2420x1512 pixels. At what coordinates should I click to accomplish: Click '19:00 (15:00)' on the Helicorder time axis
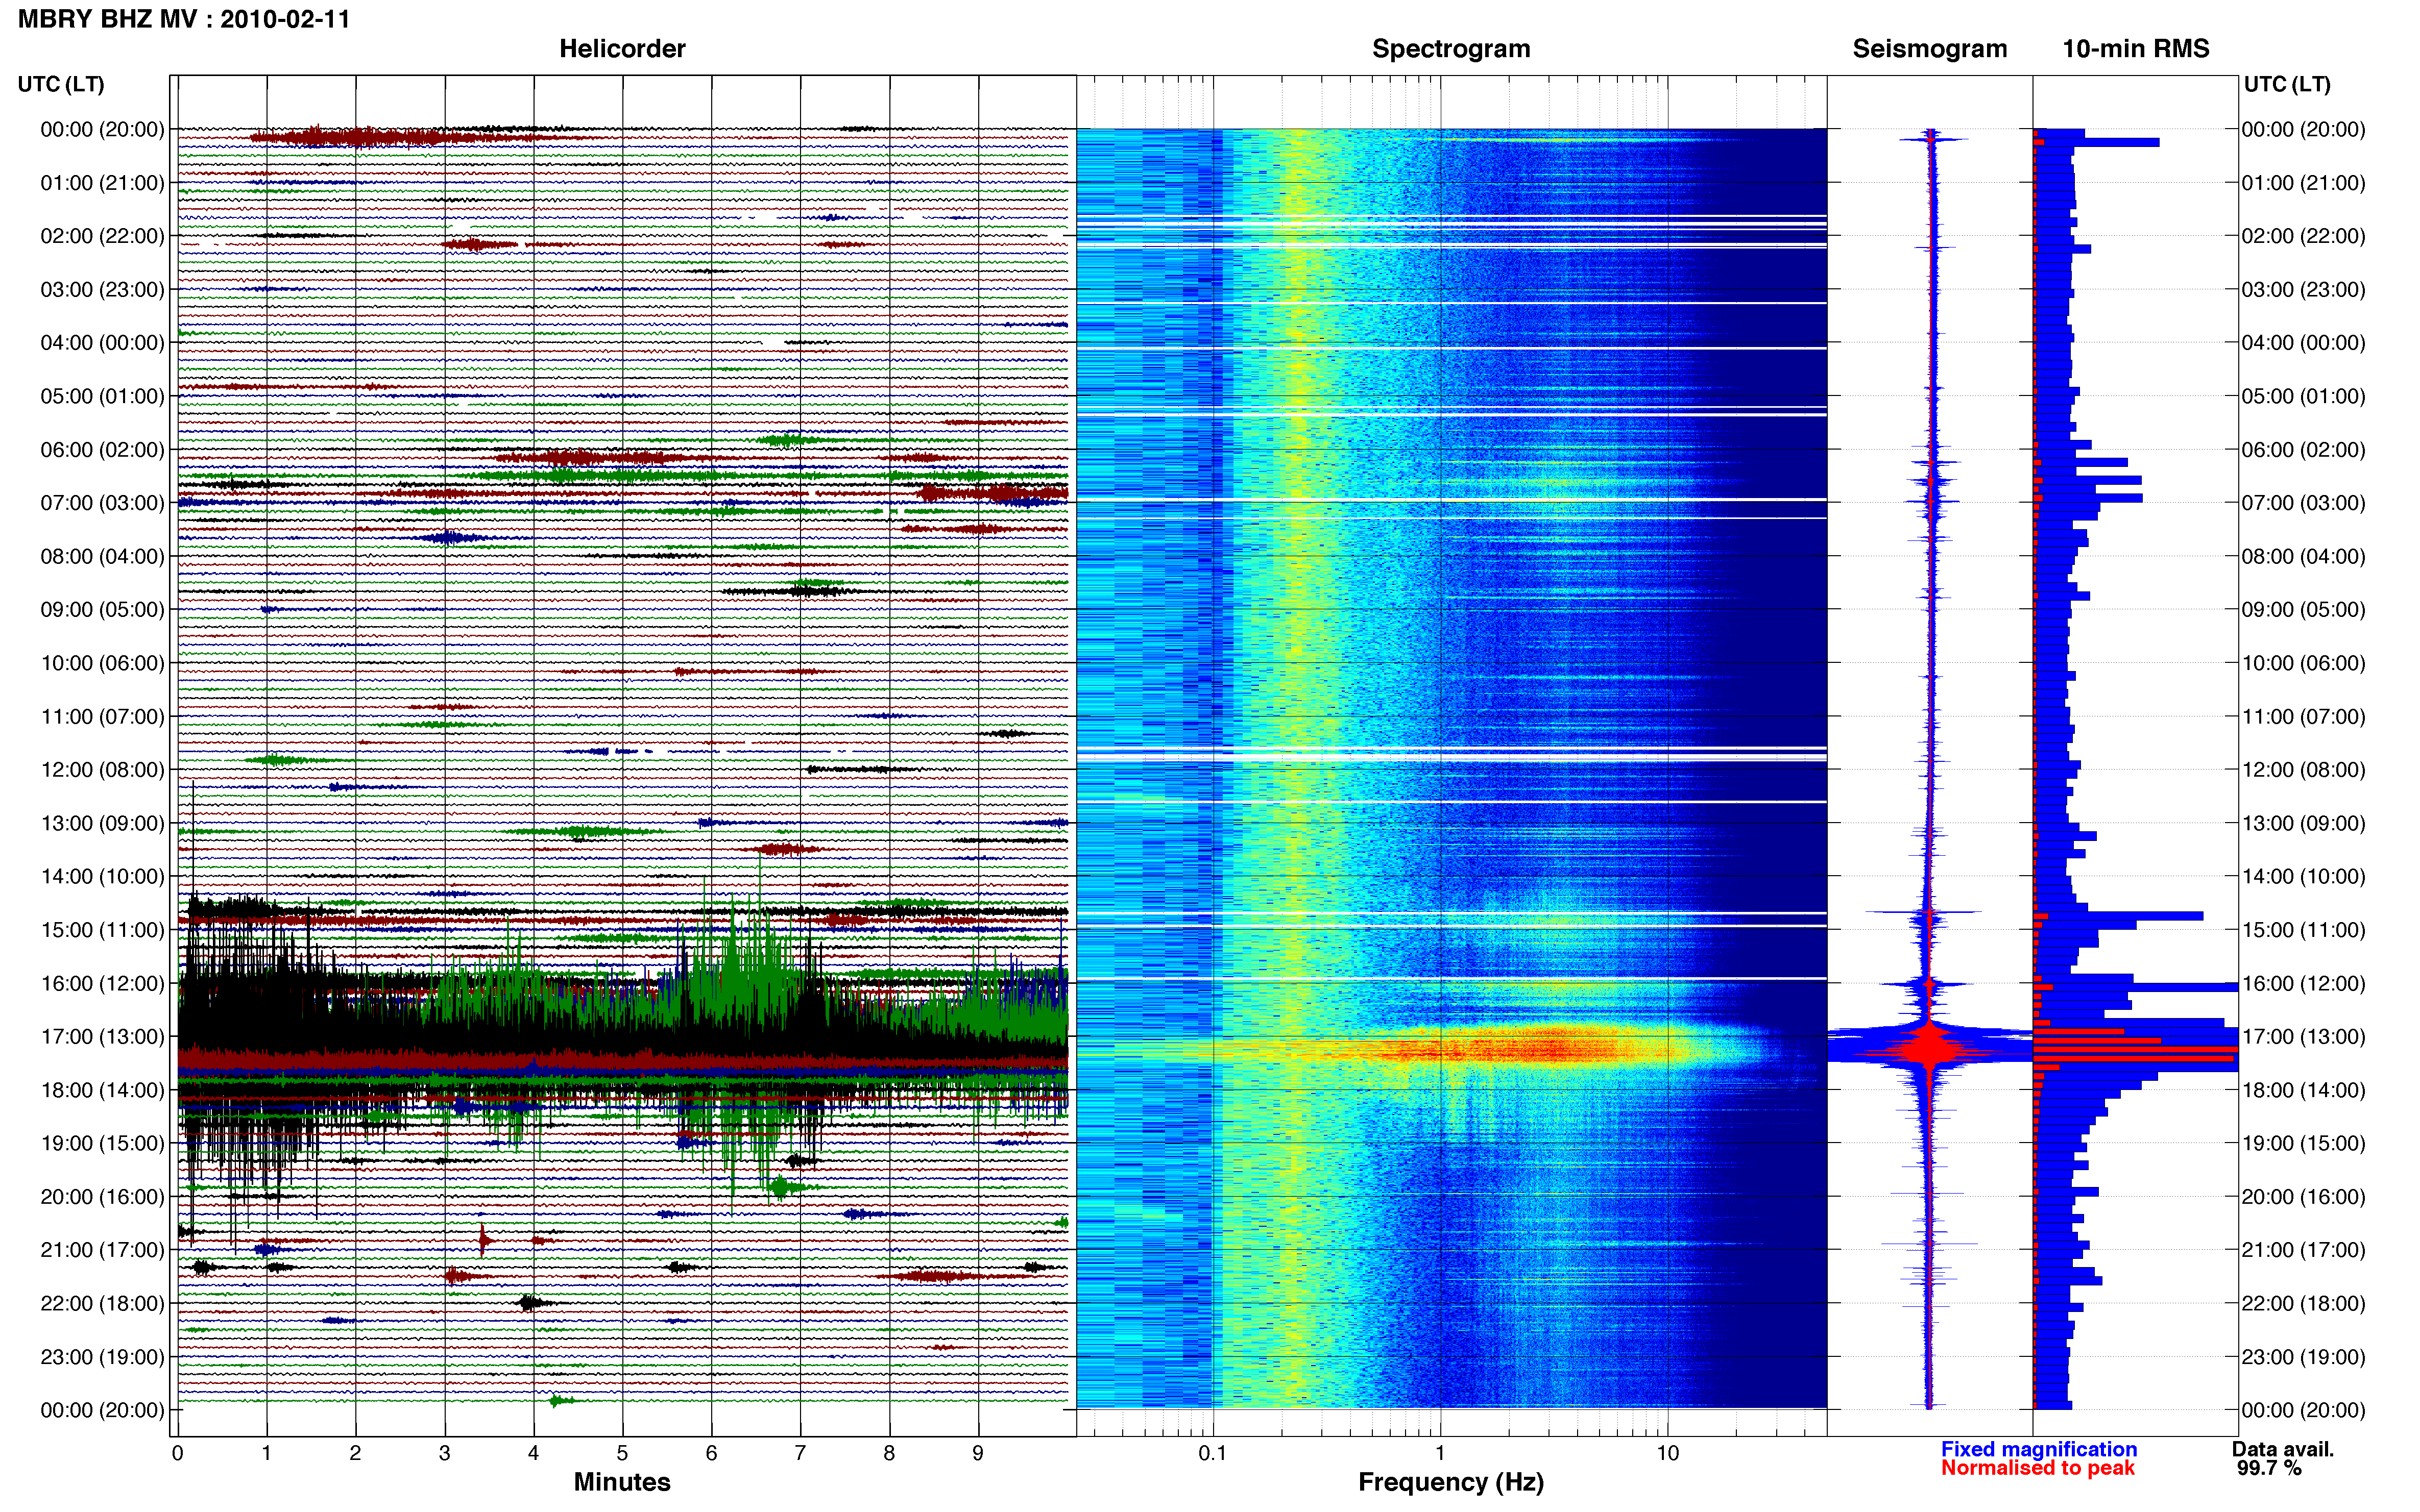[102, 1143]
